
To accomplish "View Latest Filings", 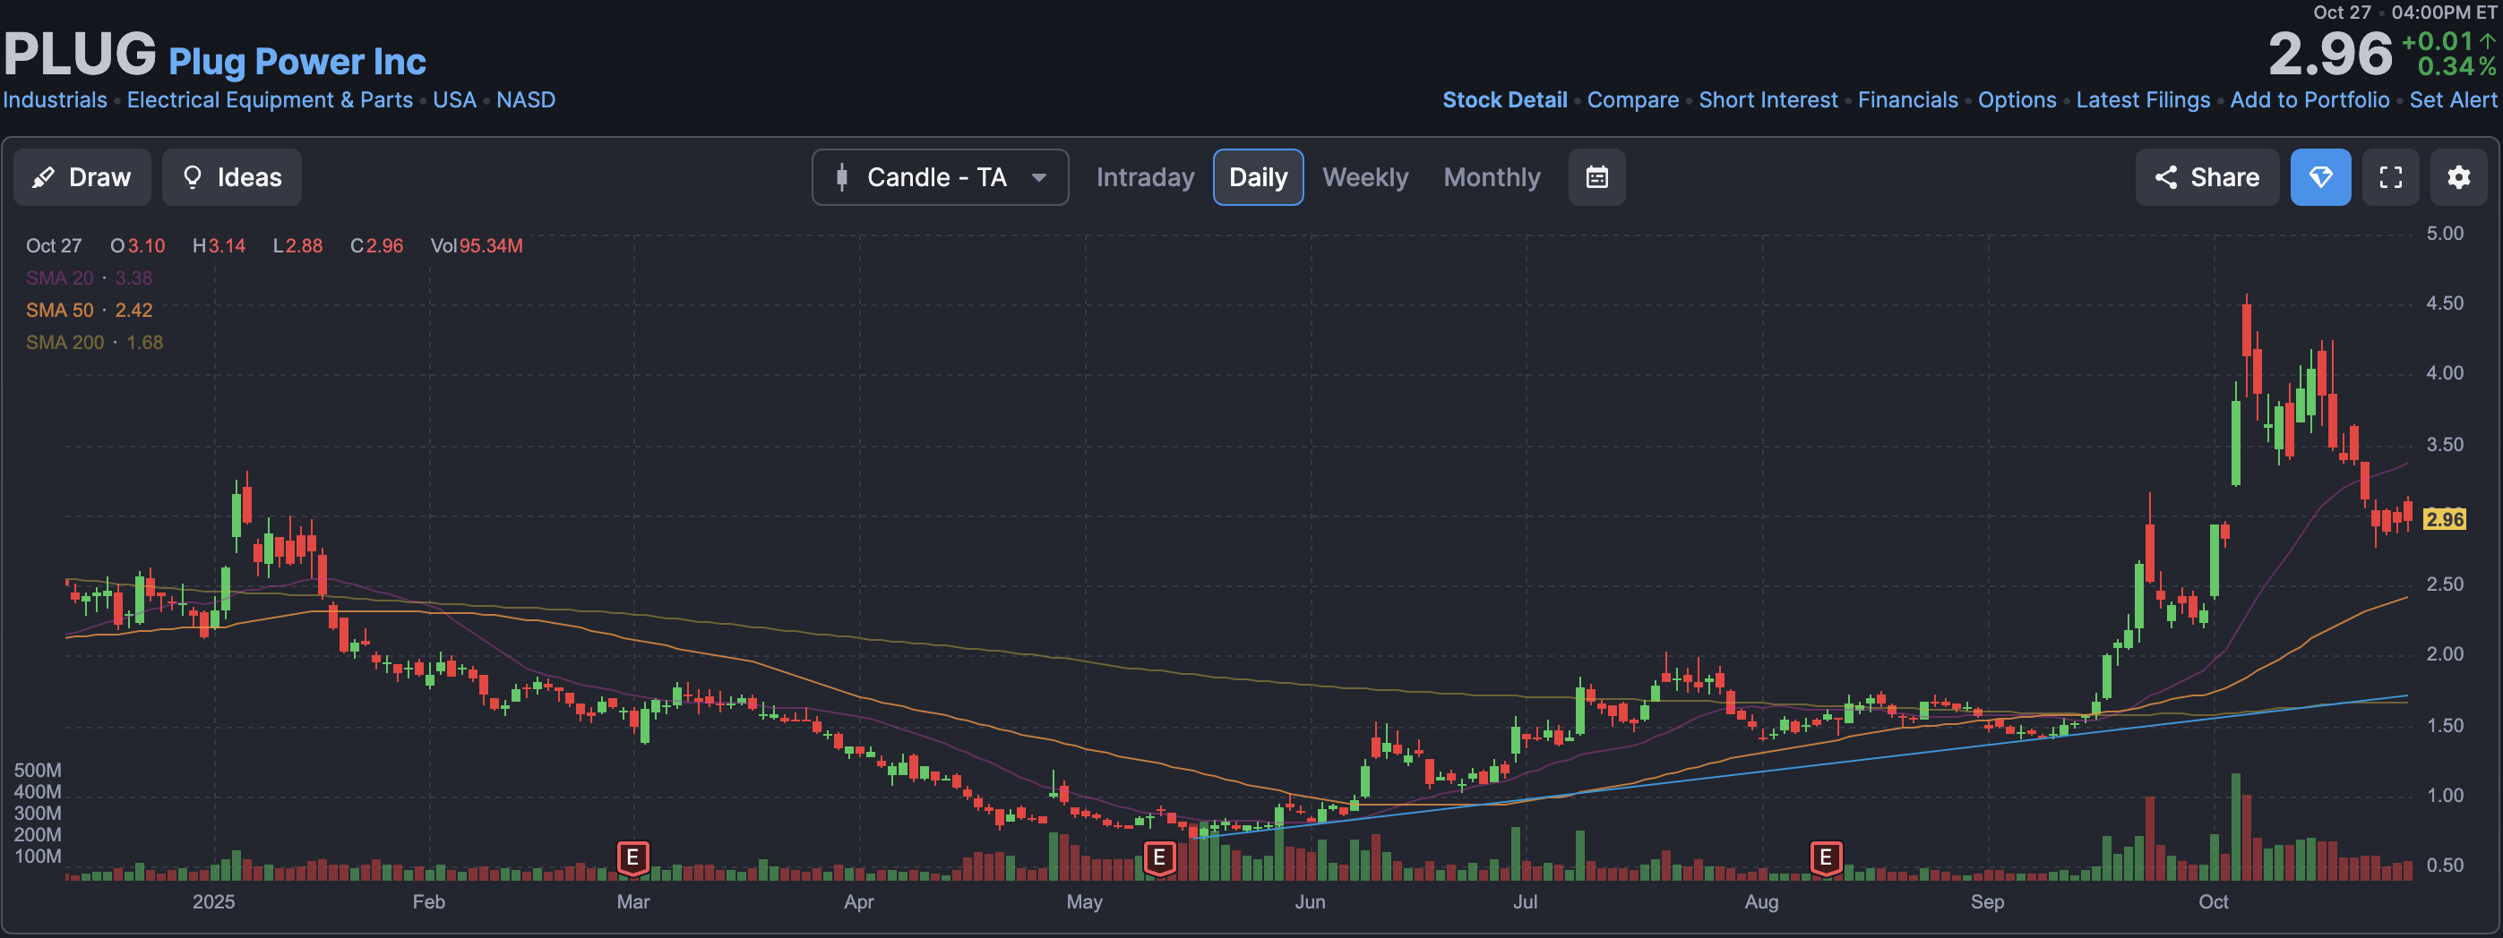I will click(2143, 100).
